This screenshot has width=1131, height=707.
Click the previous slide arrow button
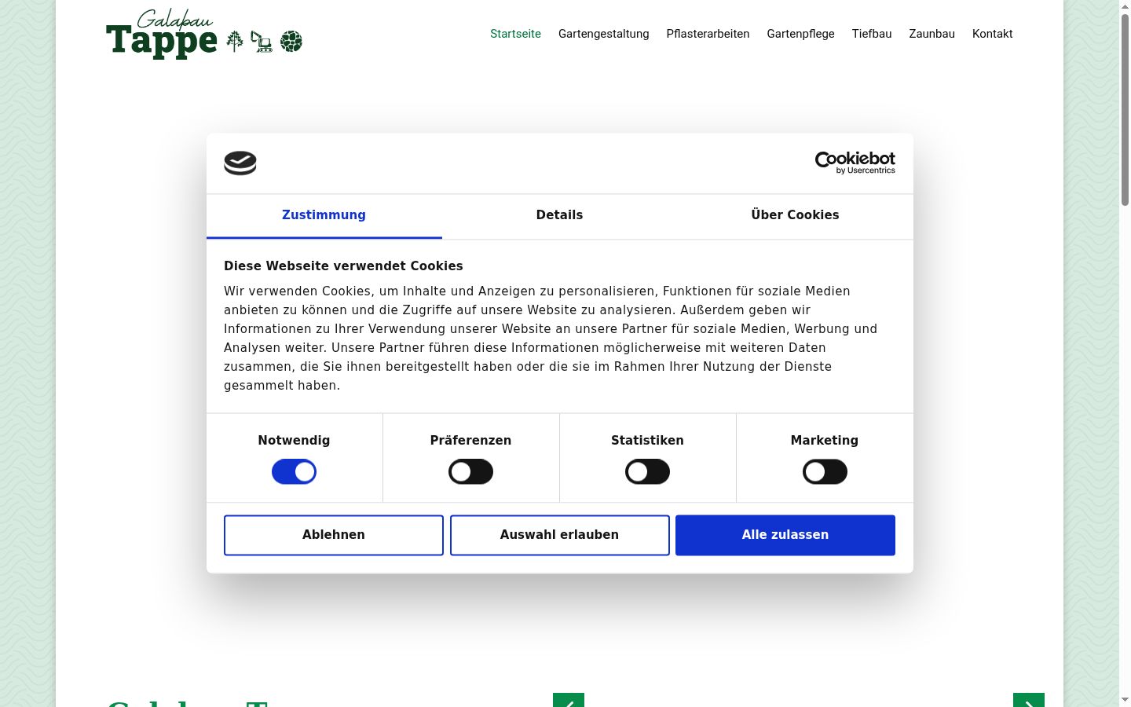[569, 700]
